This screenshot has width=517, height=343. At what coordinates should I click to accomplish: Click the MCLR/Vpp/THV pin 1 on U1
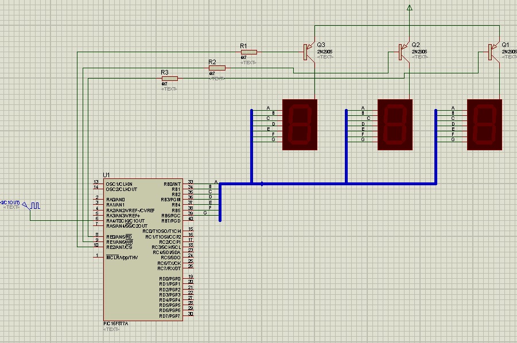[98, 257]
